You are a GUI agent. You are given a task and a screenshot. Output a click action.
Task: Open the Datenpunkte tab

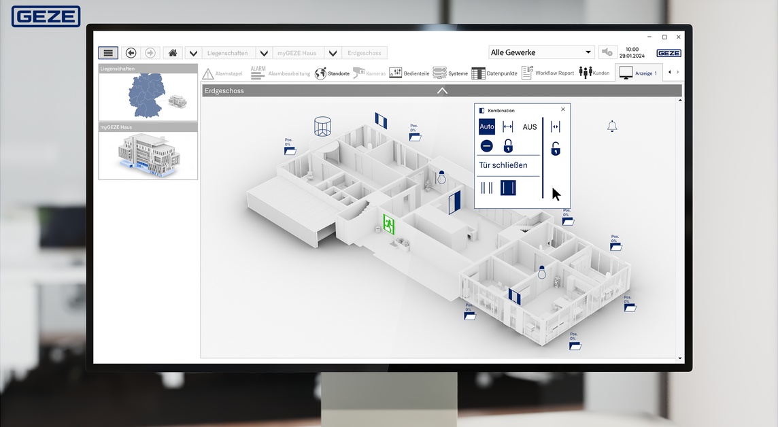(494, 73)
